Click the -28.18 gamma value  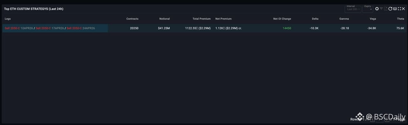pos(345,28)
